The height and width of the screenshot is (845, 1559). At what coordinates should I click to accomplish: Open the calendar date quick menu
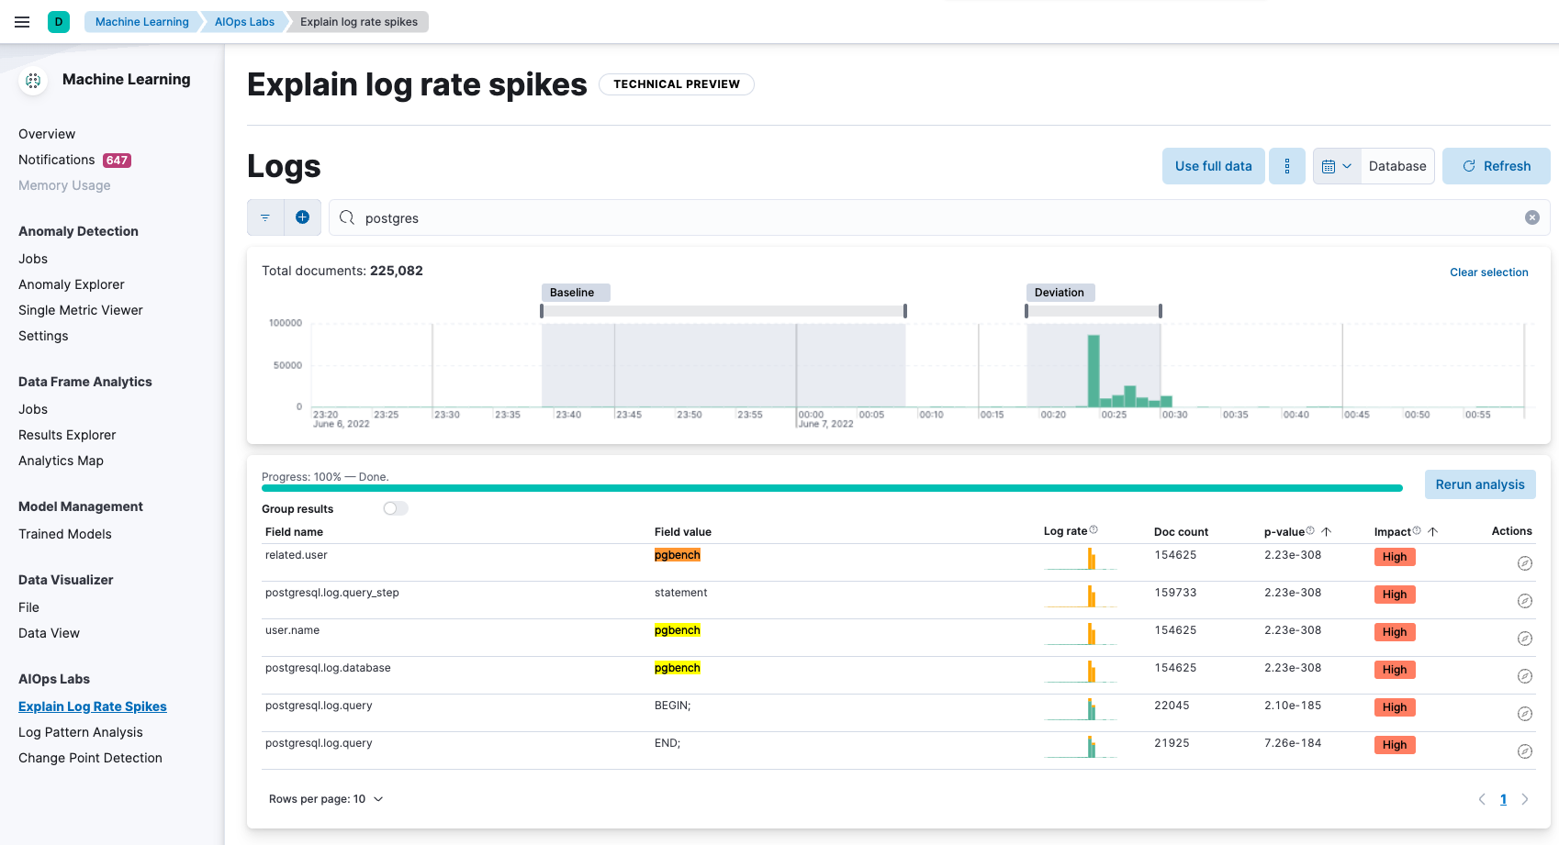click(1336, 166)
